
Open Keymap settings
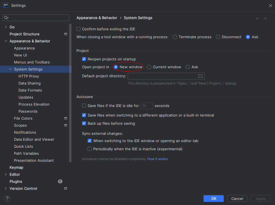pos(16,167)
